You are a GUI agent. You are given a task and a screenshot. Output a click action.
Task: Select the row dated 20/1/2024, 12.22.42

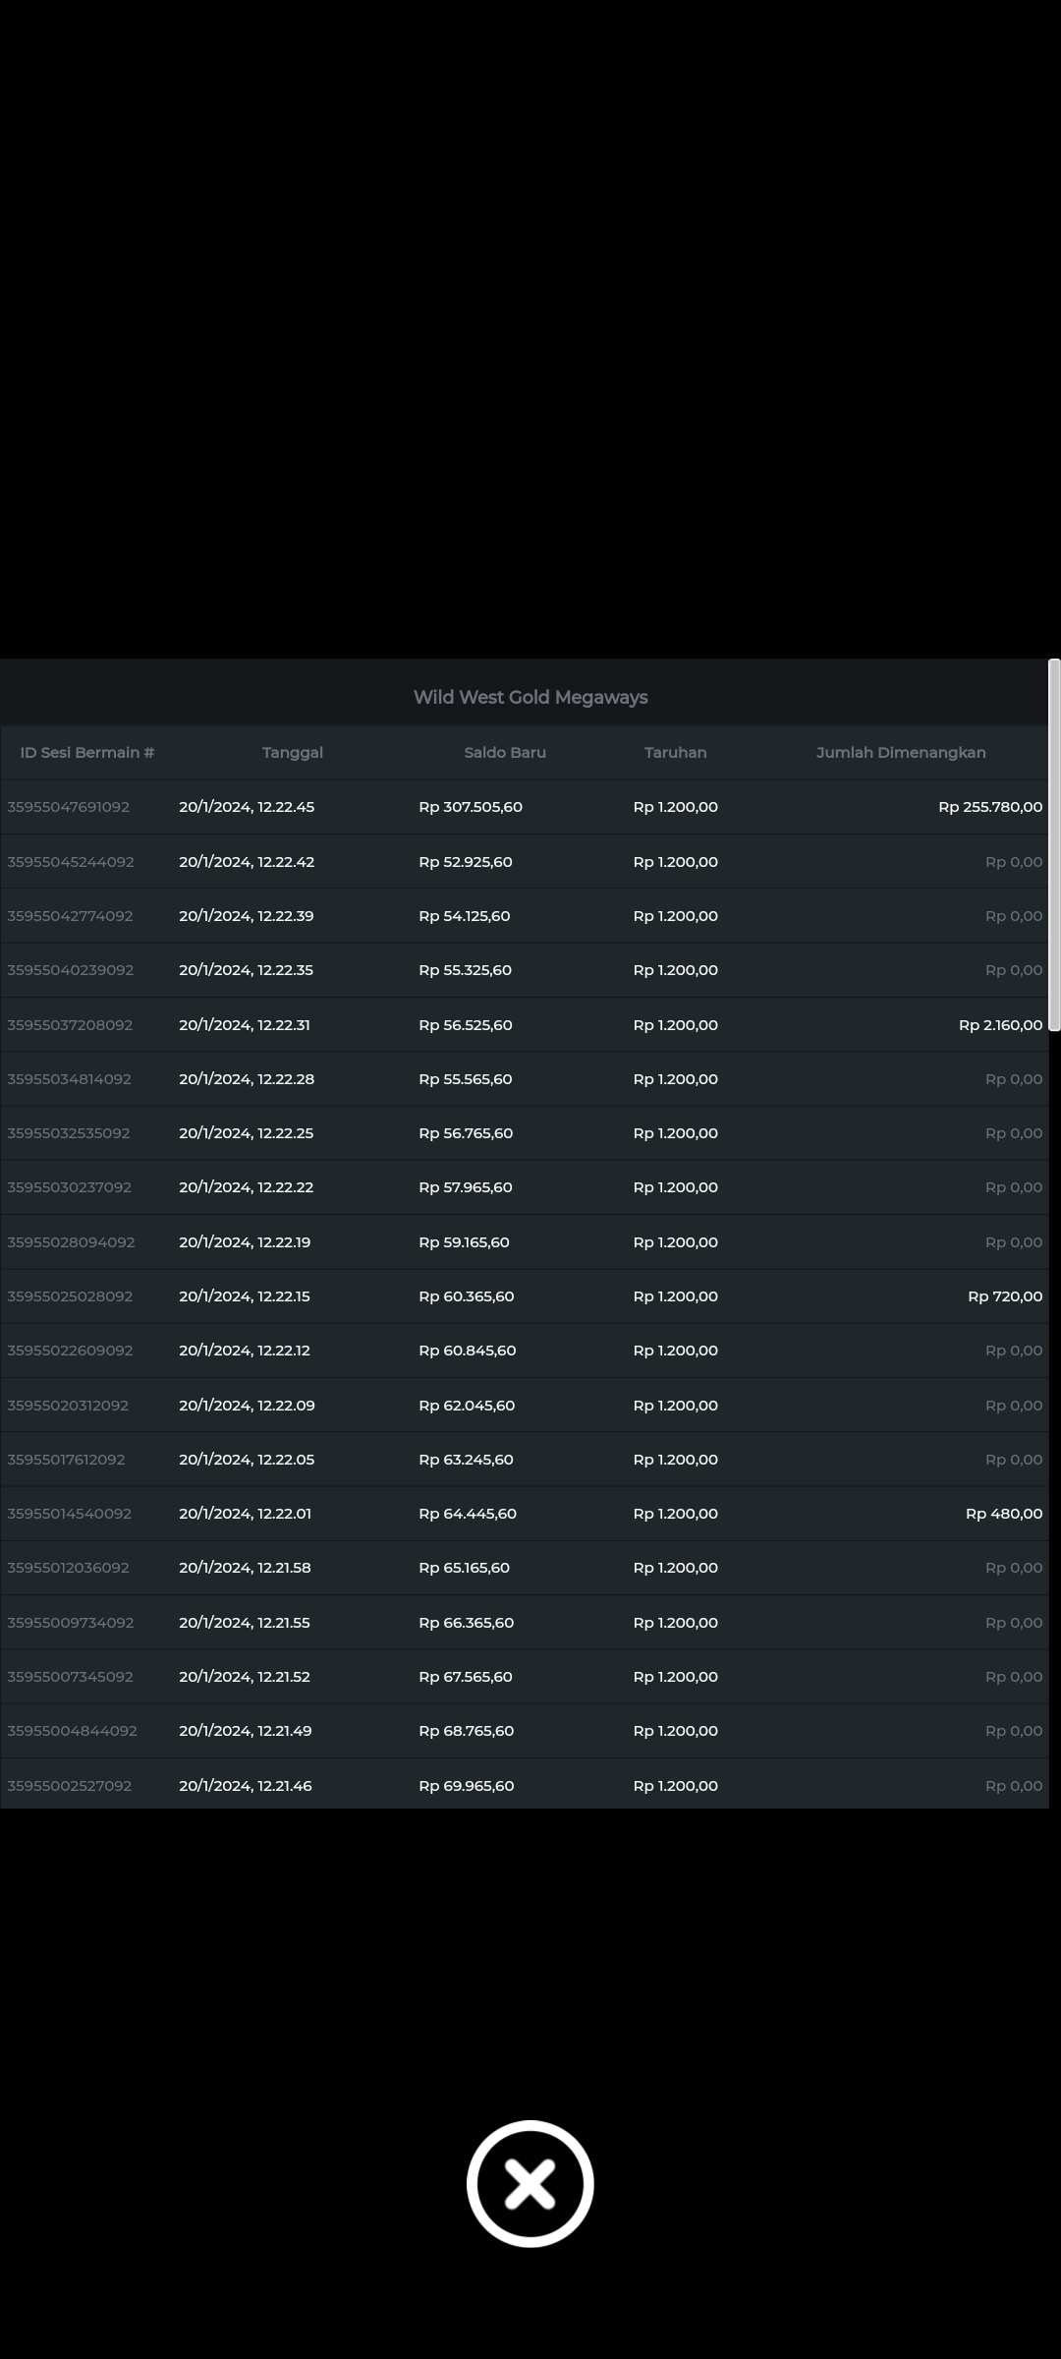(247, 861)
